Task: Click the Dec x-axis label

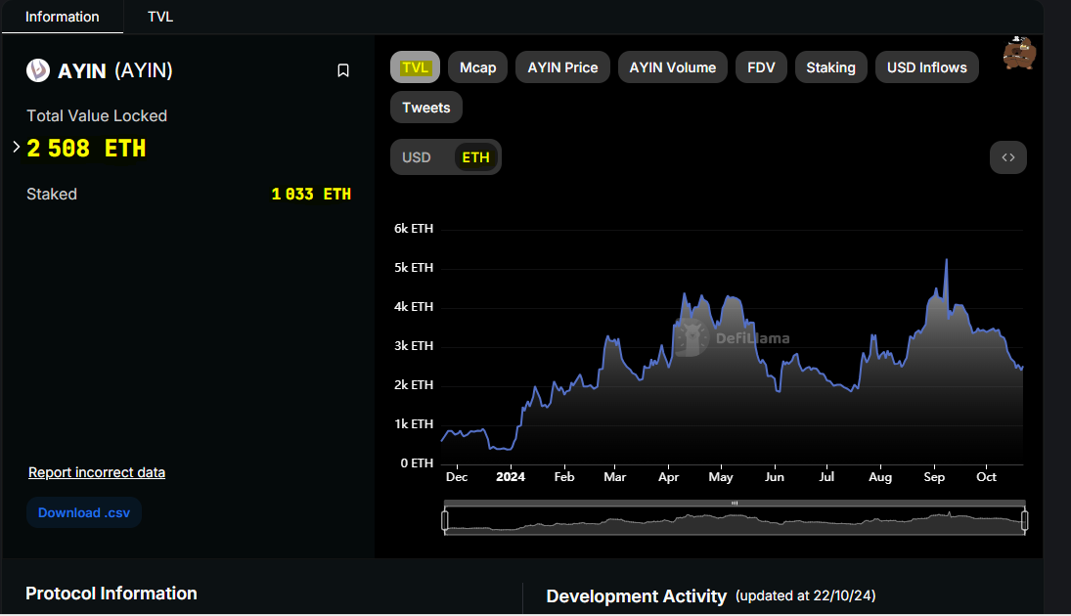Action: click(x=456, y=477)
